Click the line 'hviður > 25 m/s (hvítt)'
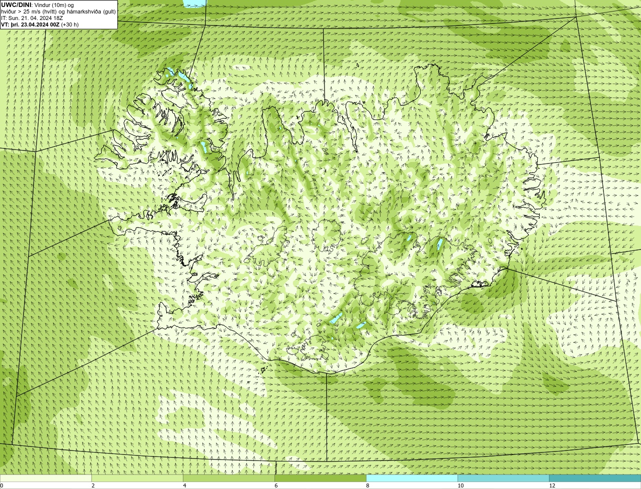 click(30, 11)
